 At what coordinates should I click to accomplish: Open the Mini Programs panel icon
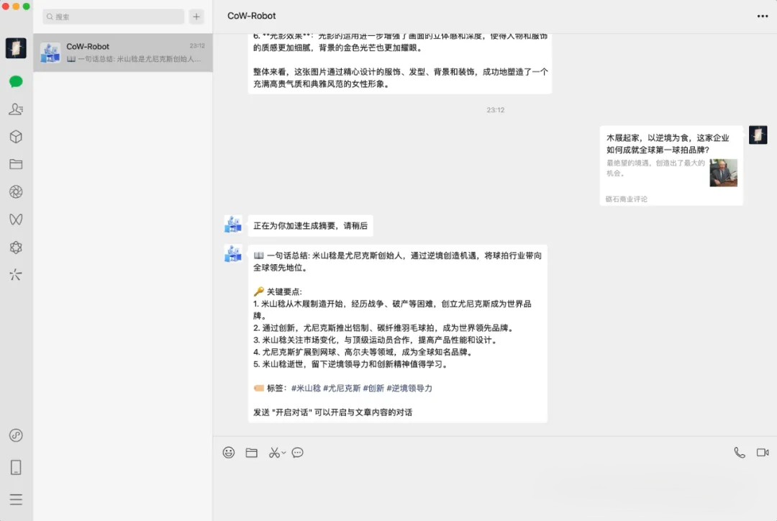tap(16, 435)
